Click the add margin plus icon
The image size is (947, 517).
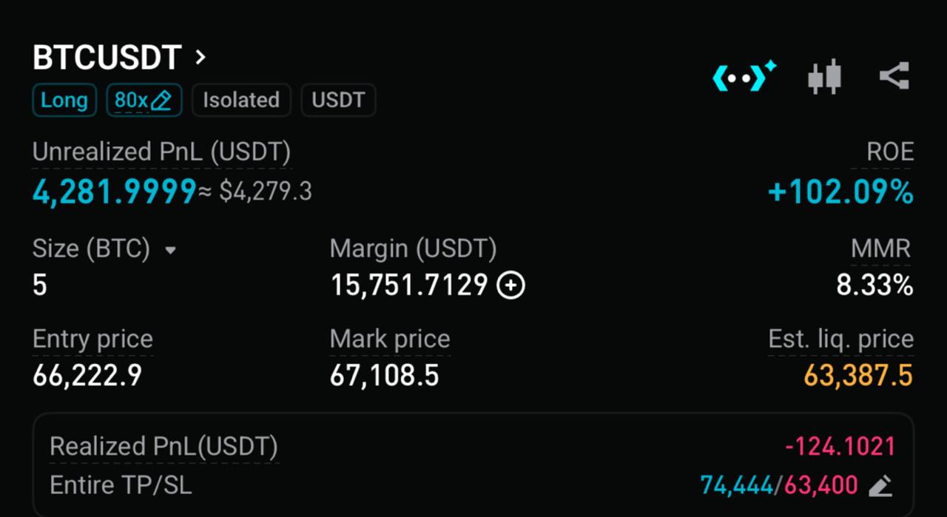click(x=510, y=285)
